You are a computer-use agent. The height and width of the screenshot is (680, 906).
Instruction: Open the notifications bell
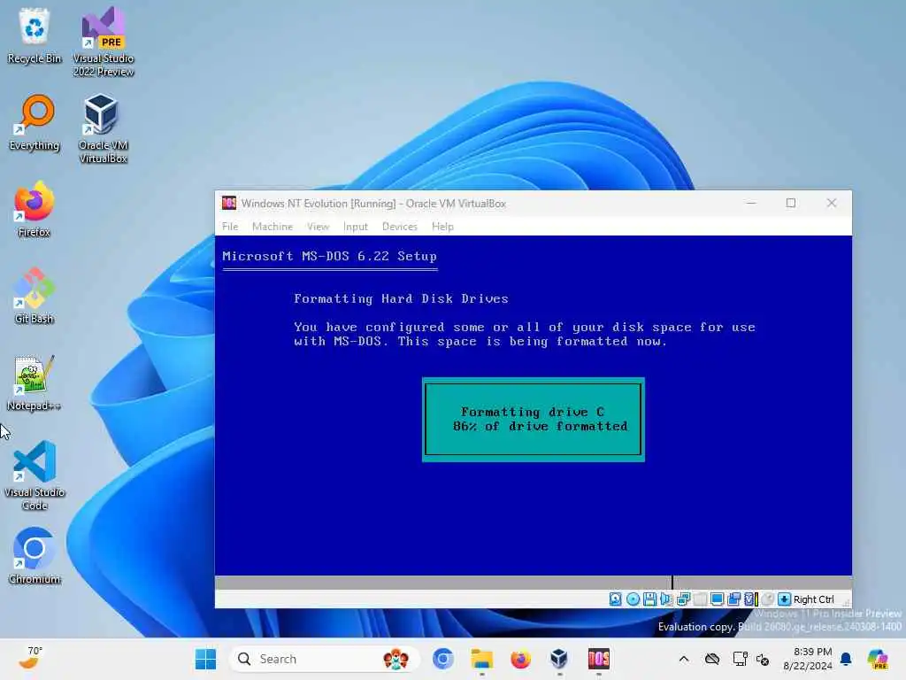point(846,659)
